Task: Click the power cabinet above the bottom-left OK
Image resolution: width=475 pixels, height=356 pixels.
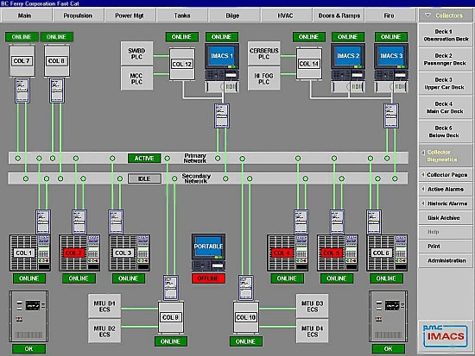Action: pyautogui.click(x=28, y=316)
